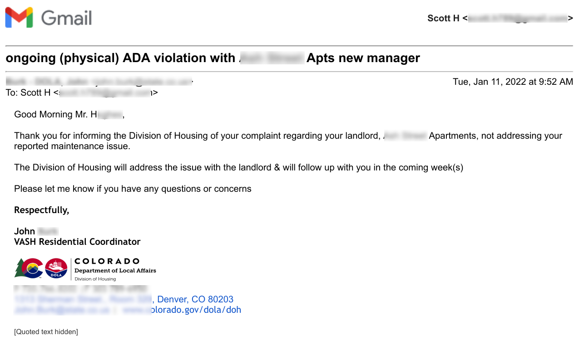Click the round DOLA emblem
579x340 pixels.
tap(56, 268)
